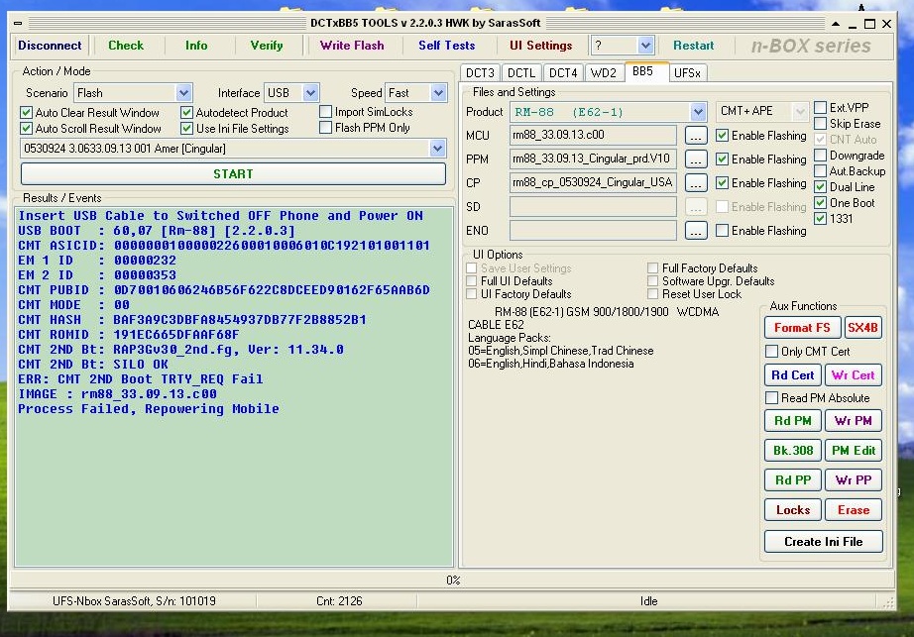Image resolution: width=914 pixels, height=637 pixels.
Task: Open the UFSx tab
Action: coord(687,72)
